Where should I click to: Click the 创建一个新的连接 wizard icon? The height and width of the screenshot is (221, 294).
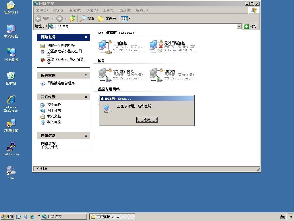point(43,46)
